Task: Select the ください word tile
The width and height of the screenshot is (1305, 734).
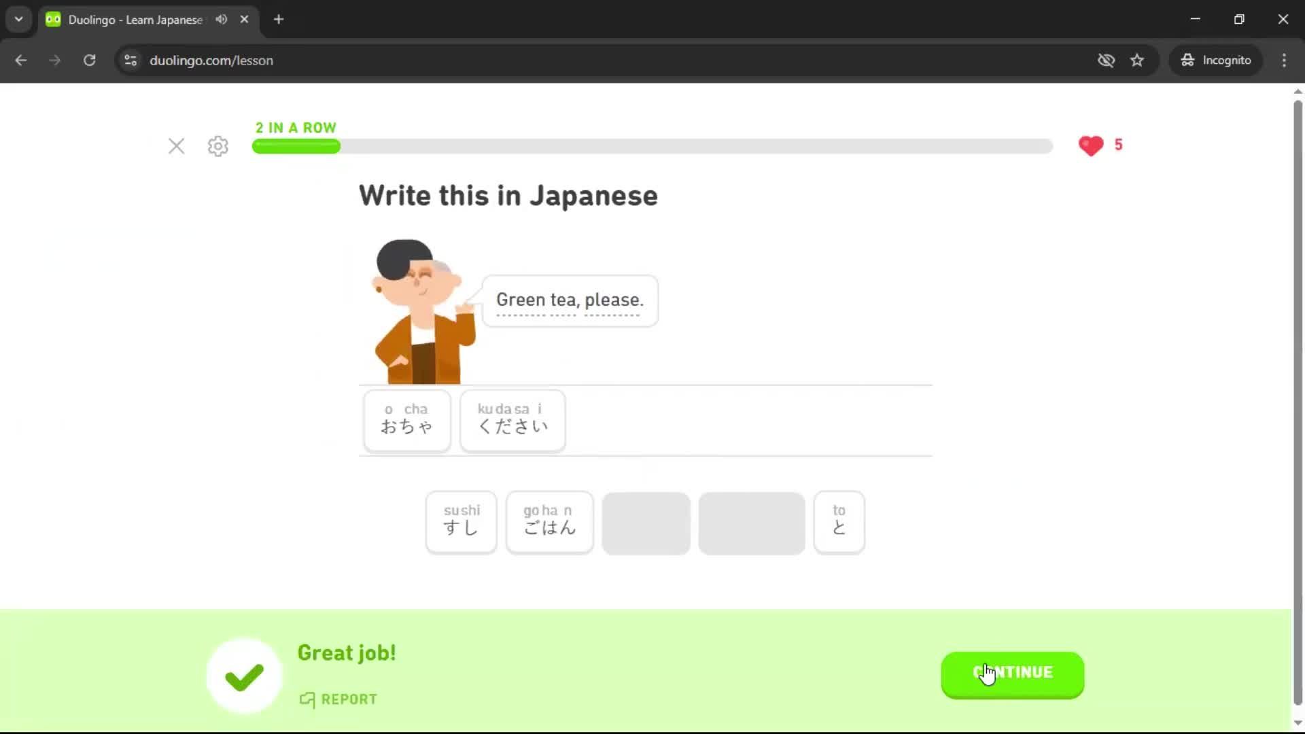Action: [512, 420]
